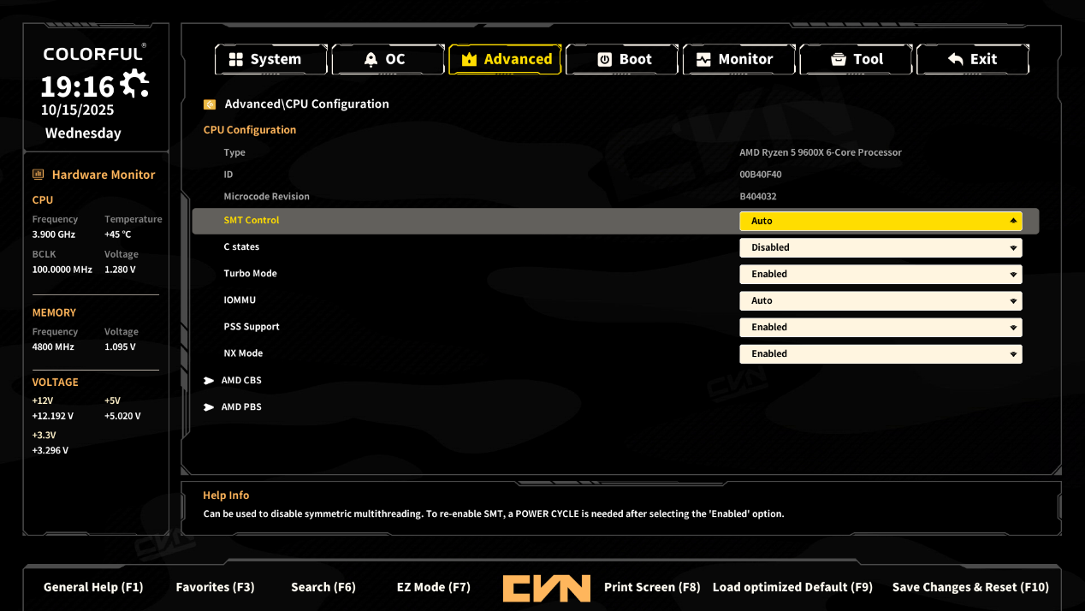This screenshot has height=611, width=1085.
Task: Click the 19:16 clock display
Action: (77, 86)
